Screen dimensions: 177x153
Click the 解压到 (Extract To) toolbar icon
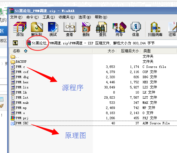[37, 27]
